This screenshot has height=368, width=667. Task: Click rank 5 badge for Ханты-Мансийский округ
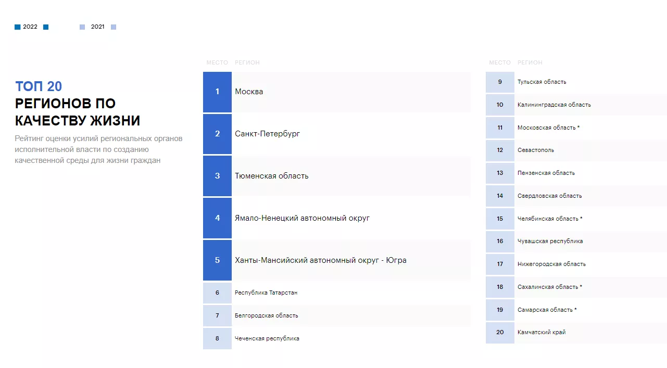click(217, 260)
